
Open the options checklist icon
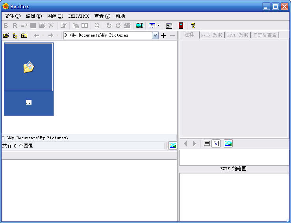pos(169,26)
